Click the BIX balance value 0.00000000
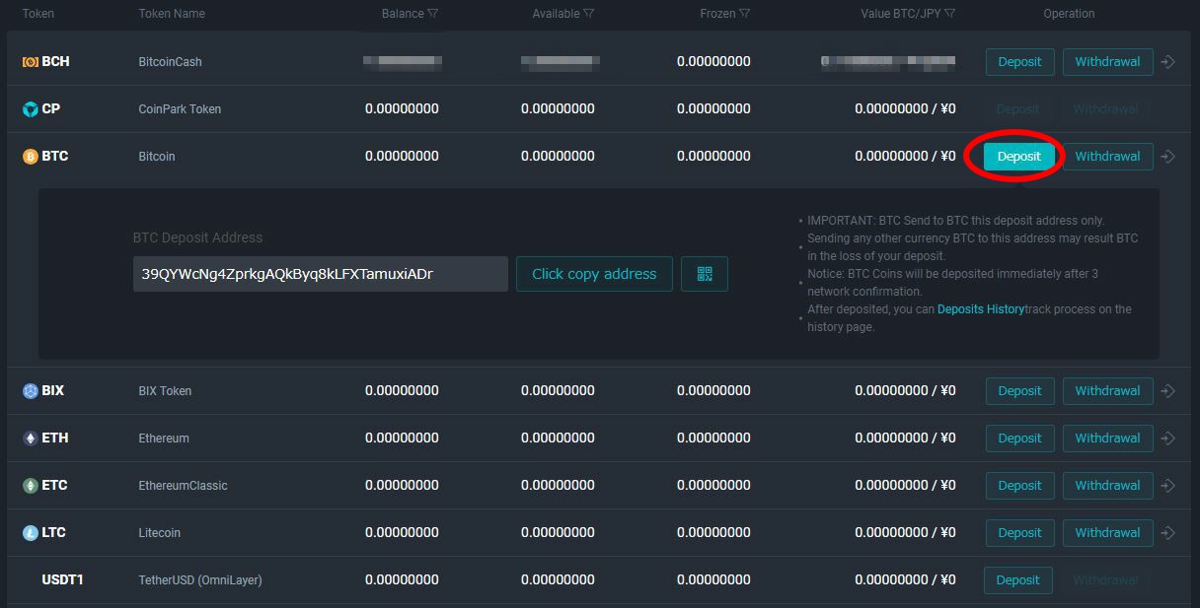The width and height of the screenshot is (1200, 608). [402, 391]
